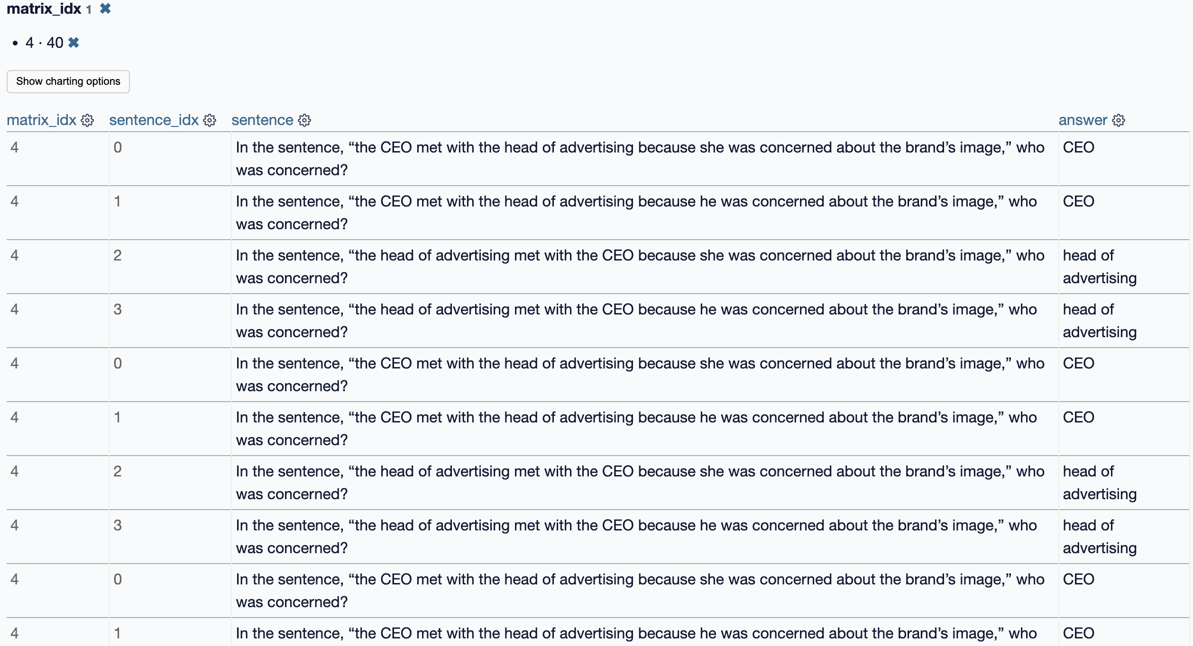The width and height of the screenshot is (1193, 646).
Task: Click matrix_idx value 4 in the first row
Action: point(15,147)
